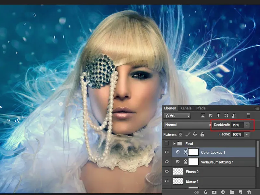This screenshot has height=195, width=260.
Task: Select the layer named Color Lookup 1
Action: [213, 152]
